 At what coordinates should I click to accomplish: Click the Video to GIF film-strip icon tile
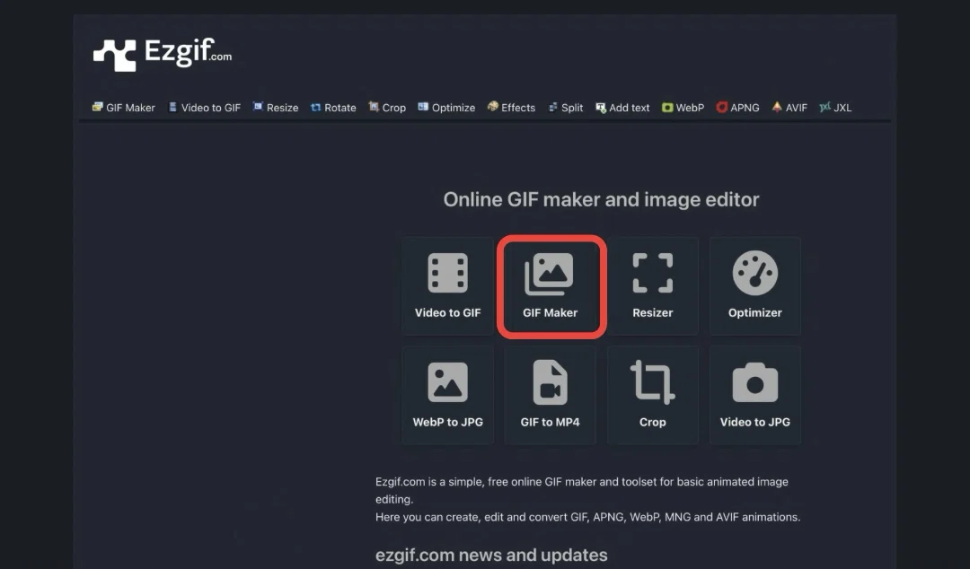point(448,285)
